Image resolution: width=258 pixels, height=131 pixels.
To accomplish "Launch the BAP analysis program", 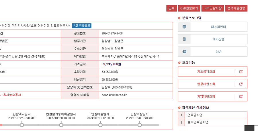I will click(x=218, y=52).
